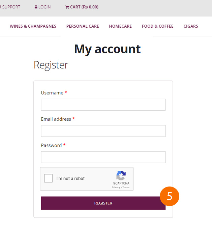
Task: Click the reCAPTCHA logo
Action: [121, 176]
